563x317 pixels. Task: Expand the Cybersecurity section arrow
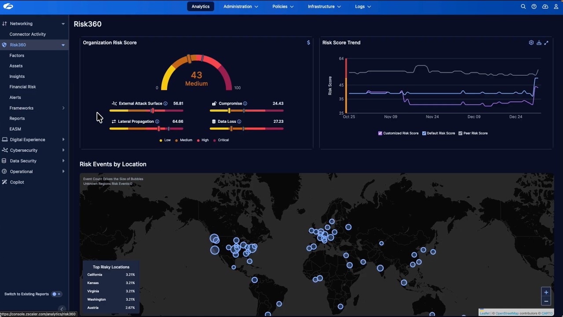click(x=63, y=150)
